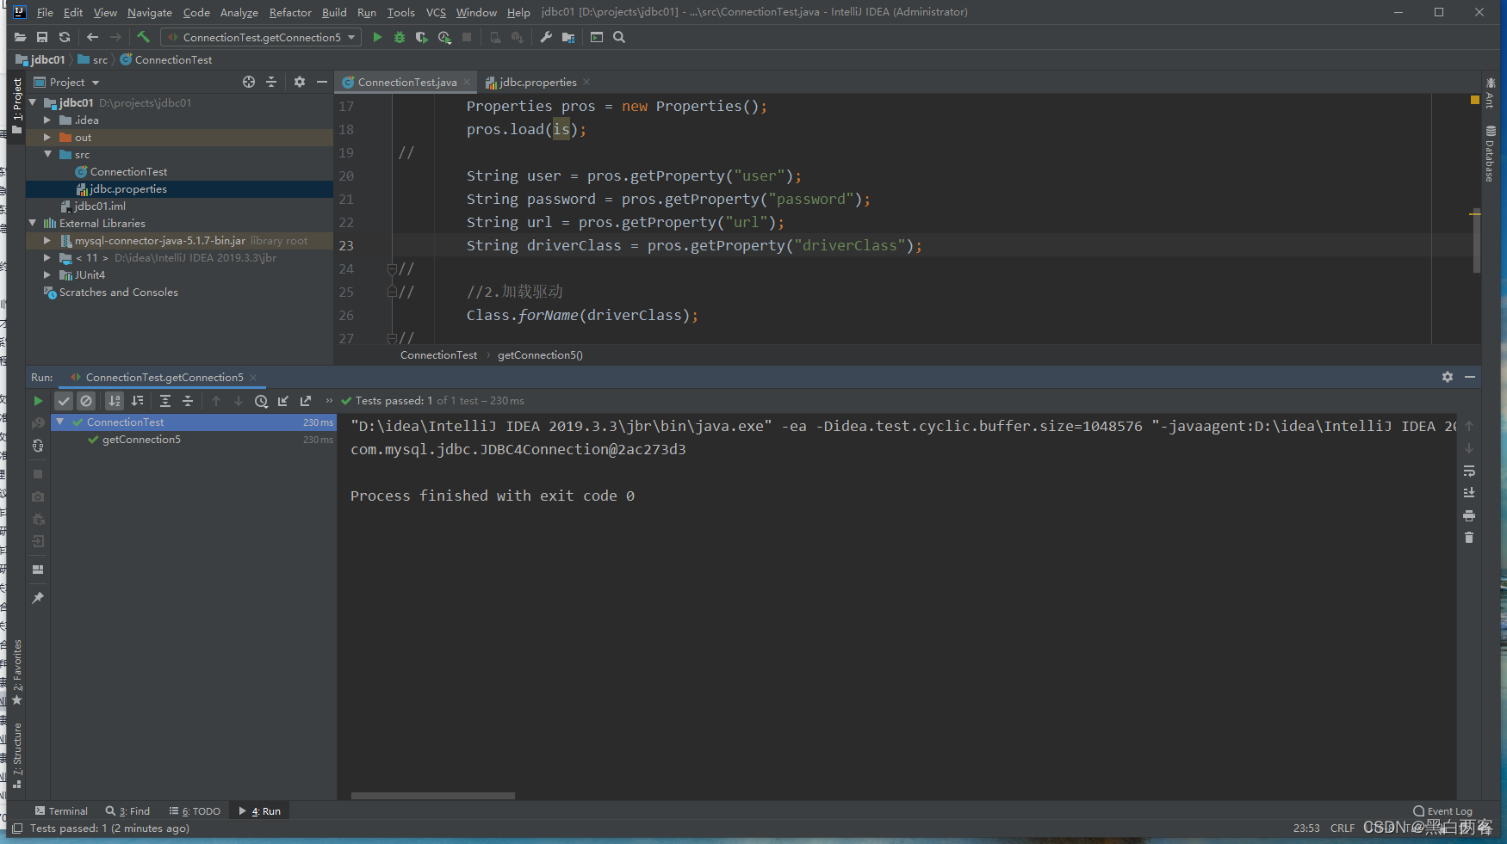Screen dimensions: 1507x844
Task: Open Run panel settings gear
Action: tap(1448, 377)
